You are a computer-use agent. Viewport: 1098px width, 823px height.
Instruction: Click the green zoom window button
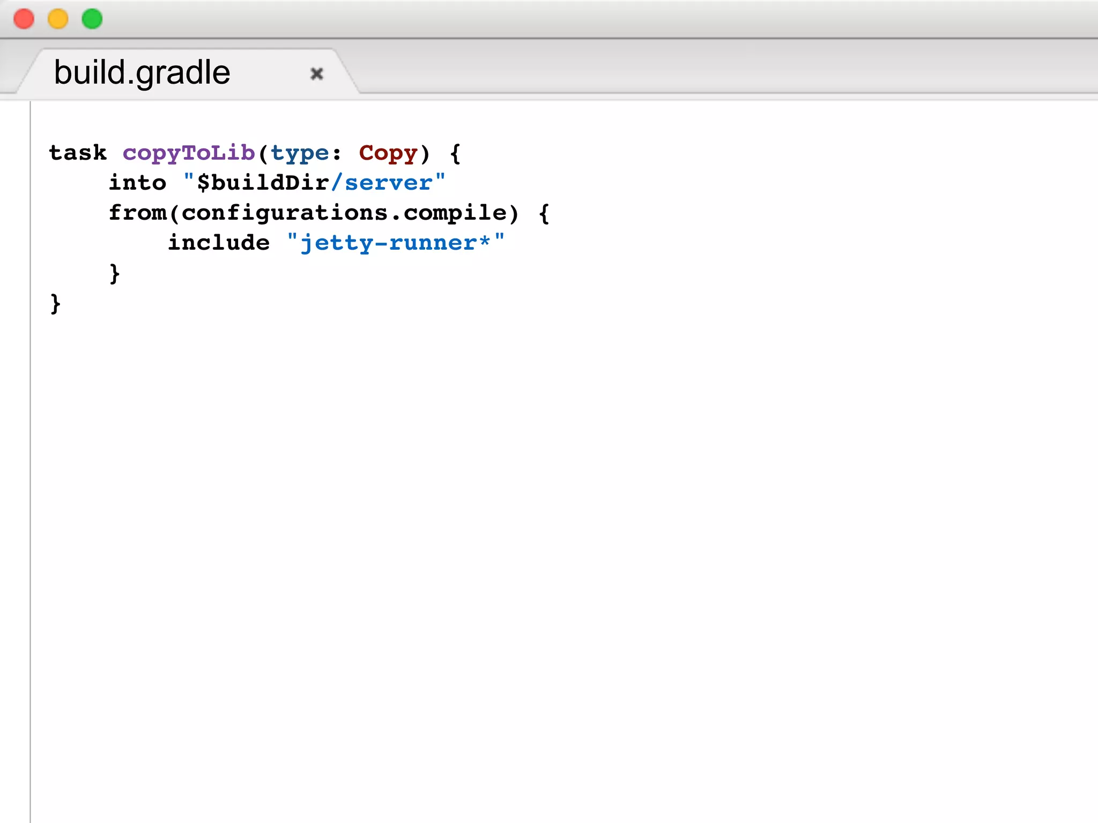point(92,19)
